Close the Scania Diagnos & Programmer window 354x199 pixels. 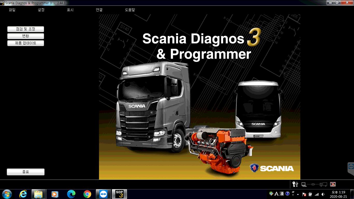pos(347,3)
